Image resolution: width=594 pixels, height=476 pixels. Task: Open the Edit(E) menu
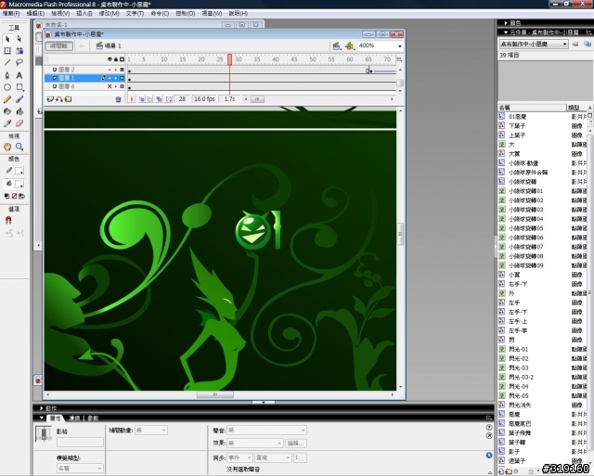(35, 13)
